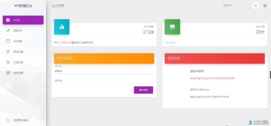This screenshot has height=126, width=271.
Task: Click the refresh icon for 检测程序更新
Action: (8, 120)
